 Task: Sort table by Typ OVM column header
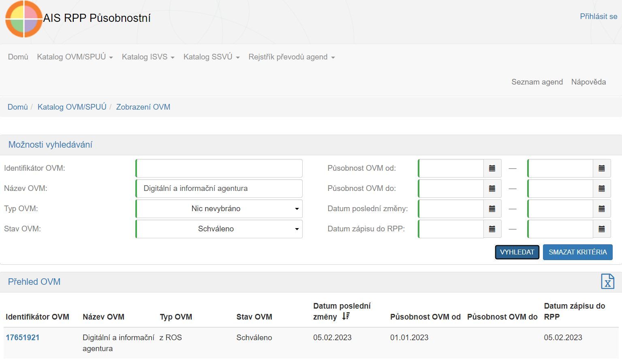tap(176, 317)
